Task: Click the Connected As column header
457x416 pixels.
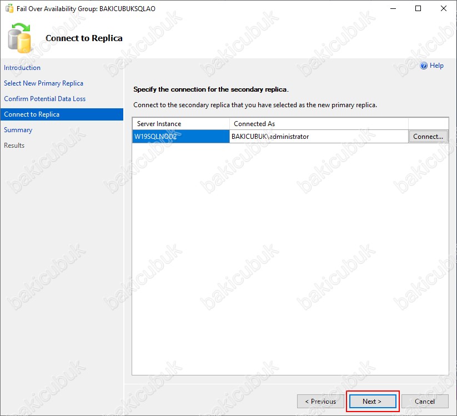Action: (x=319, y=124)
